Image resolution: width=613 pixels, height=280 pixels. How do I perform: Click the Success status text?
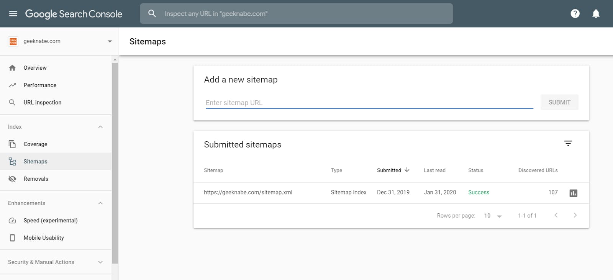pos(479,192)
